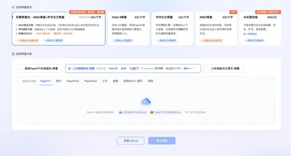291x156 pixels.
Task: Click the cloud upload icon
Action: [x=145, y=102]
